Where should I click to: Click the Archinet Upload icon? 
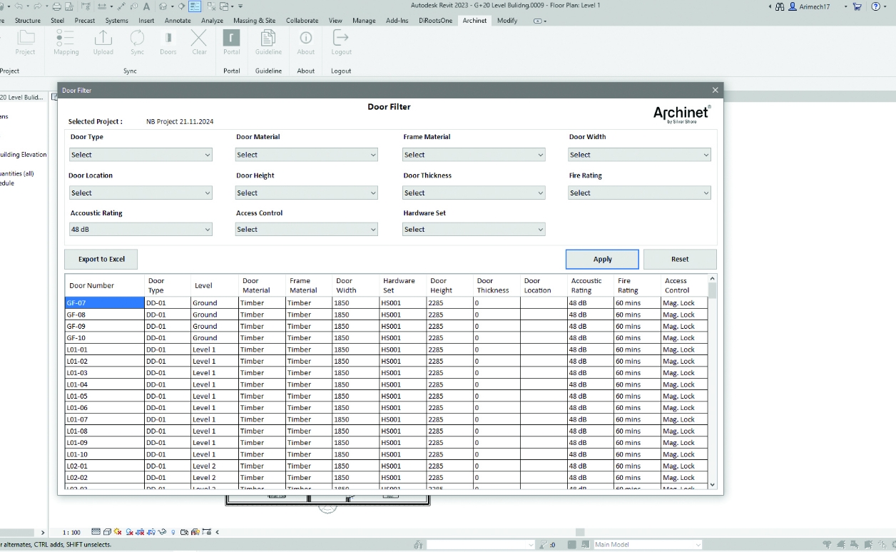click(103, 39)
